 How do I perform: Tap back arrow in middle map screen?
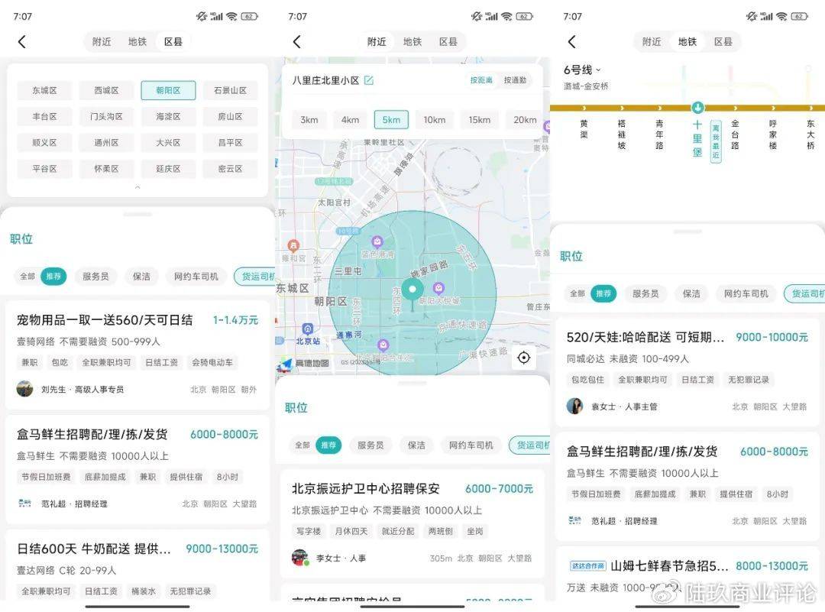pyautogui.click(x=296, y=41)
